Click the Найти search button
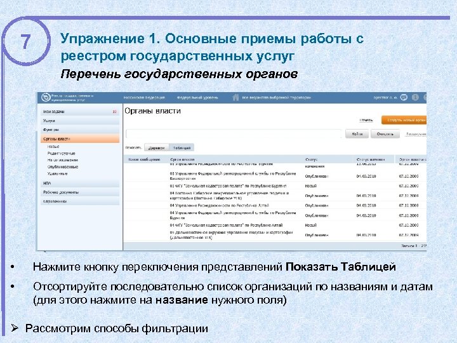Viewport: 457px width, 343px height. tap(357, 134)
